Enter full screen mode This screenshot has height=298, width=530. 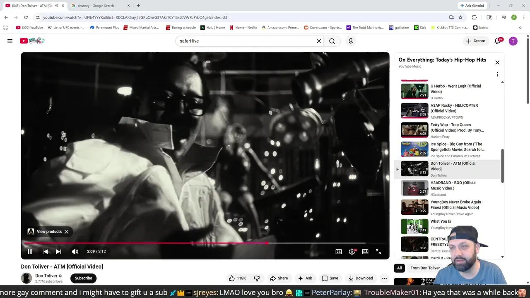click(378, 252)
